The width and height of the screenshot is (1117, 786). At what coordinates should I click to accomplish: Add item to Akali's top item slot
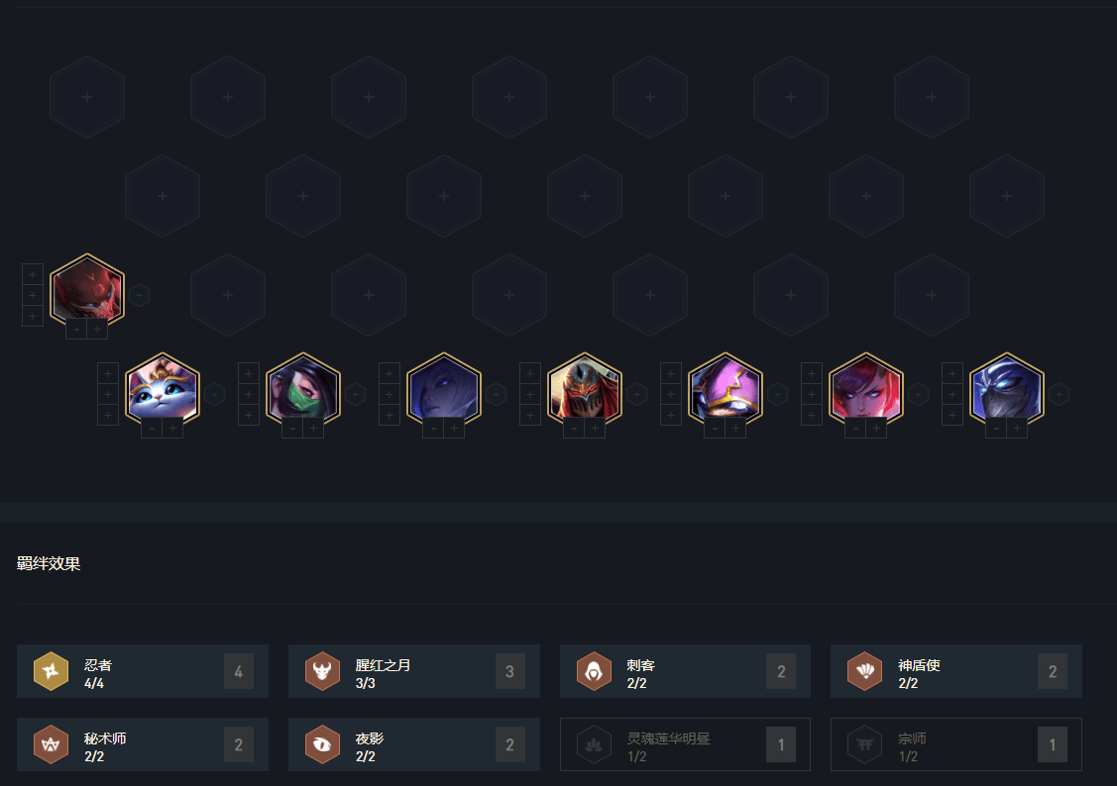point(249,373)
